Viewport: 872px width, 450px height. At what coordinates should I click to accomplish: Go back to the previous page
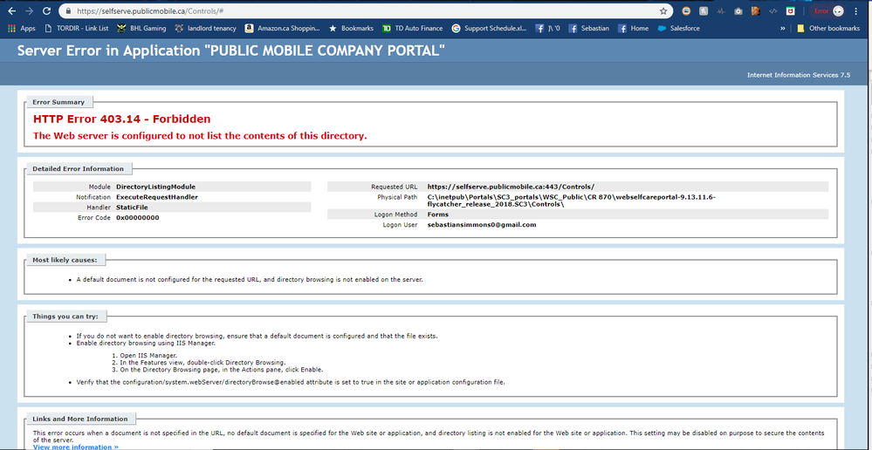(x=11, y=11)
